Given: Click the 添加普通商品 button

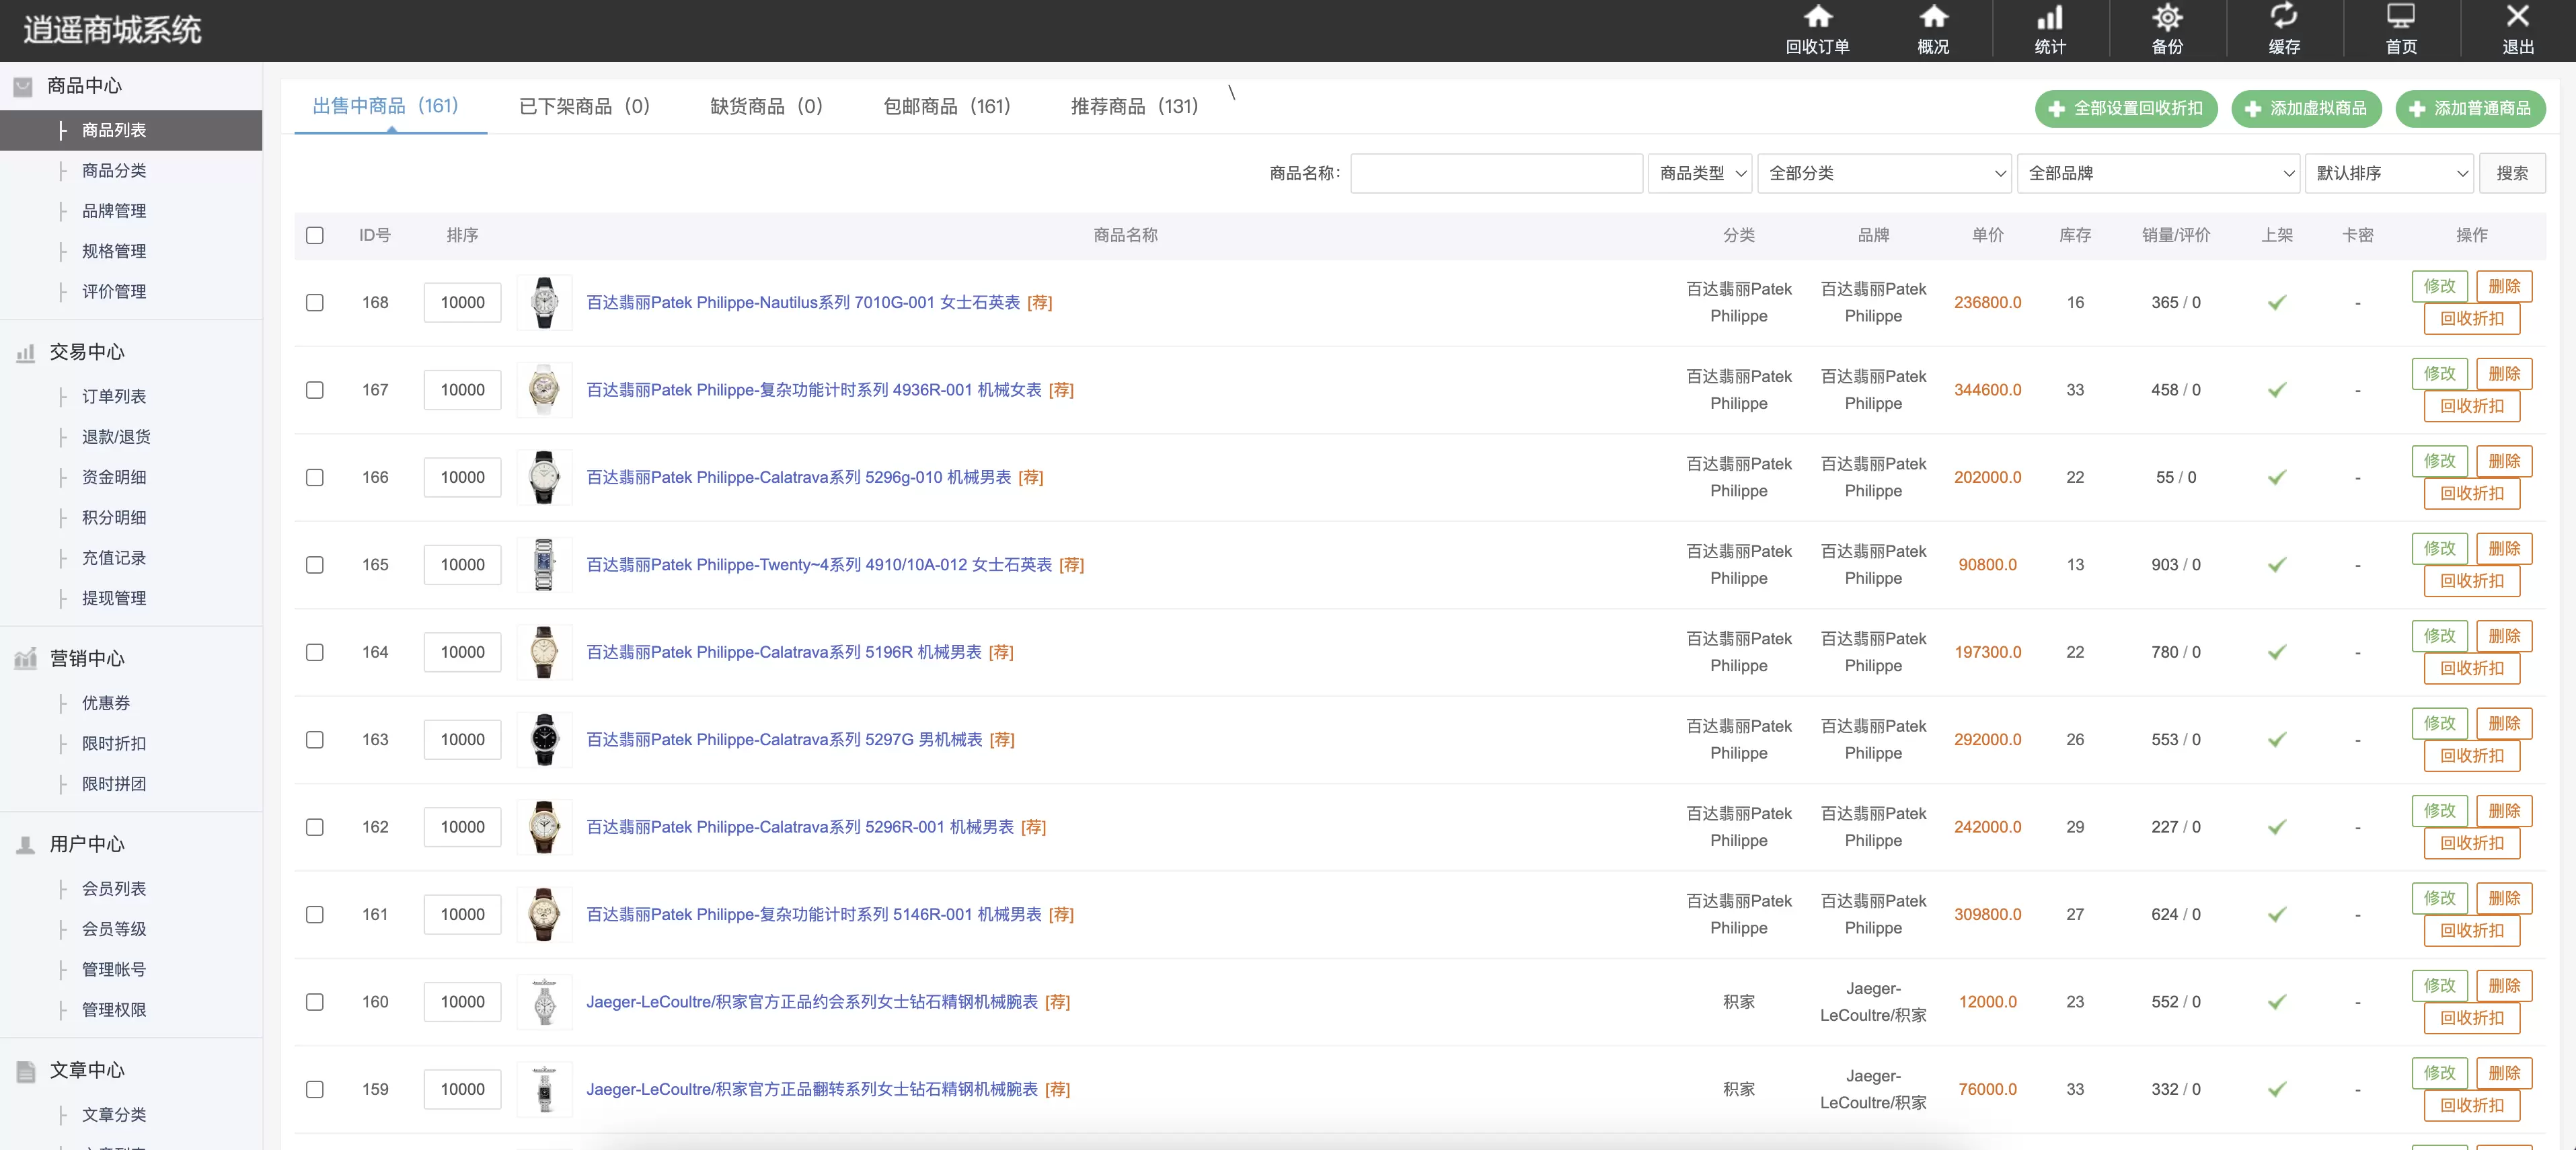Looking at the screenshot, I should [x=2470, y=108].
